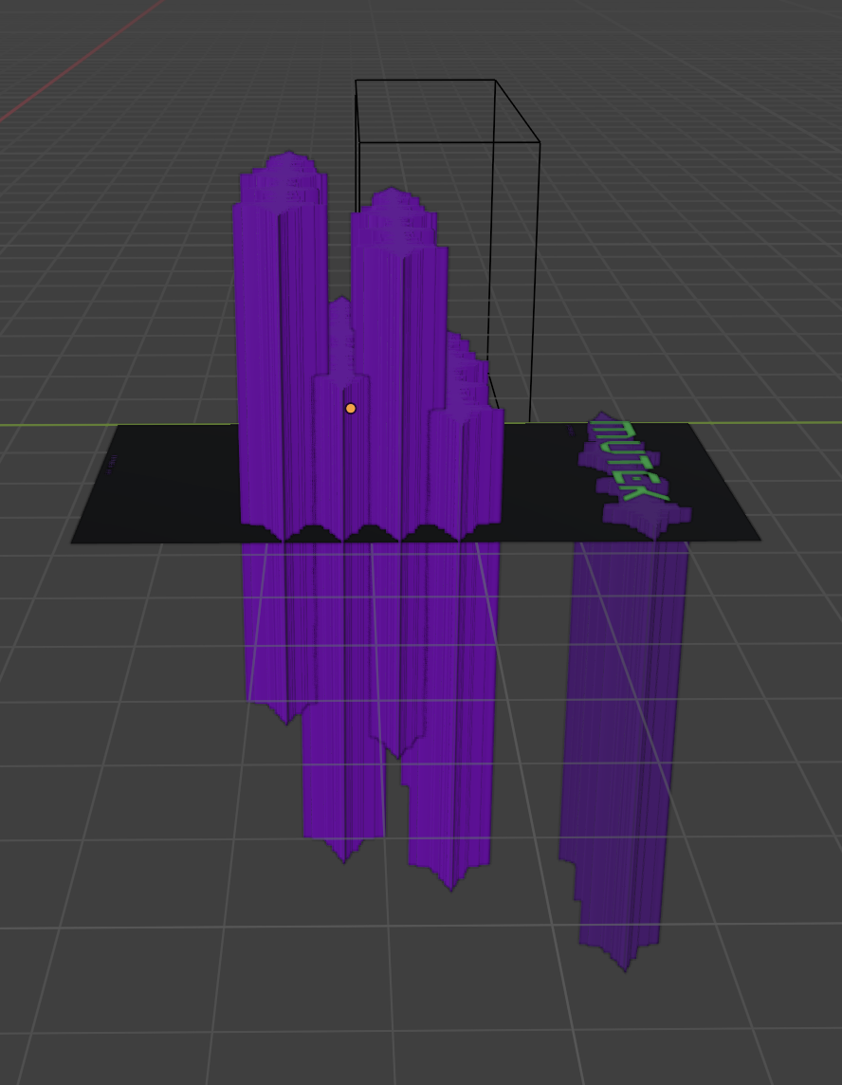Click the top-right front corner of the wireframe box
The width and height of the screenshot is (842, 1085).
[x=540, y=143]
